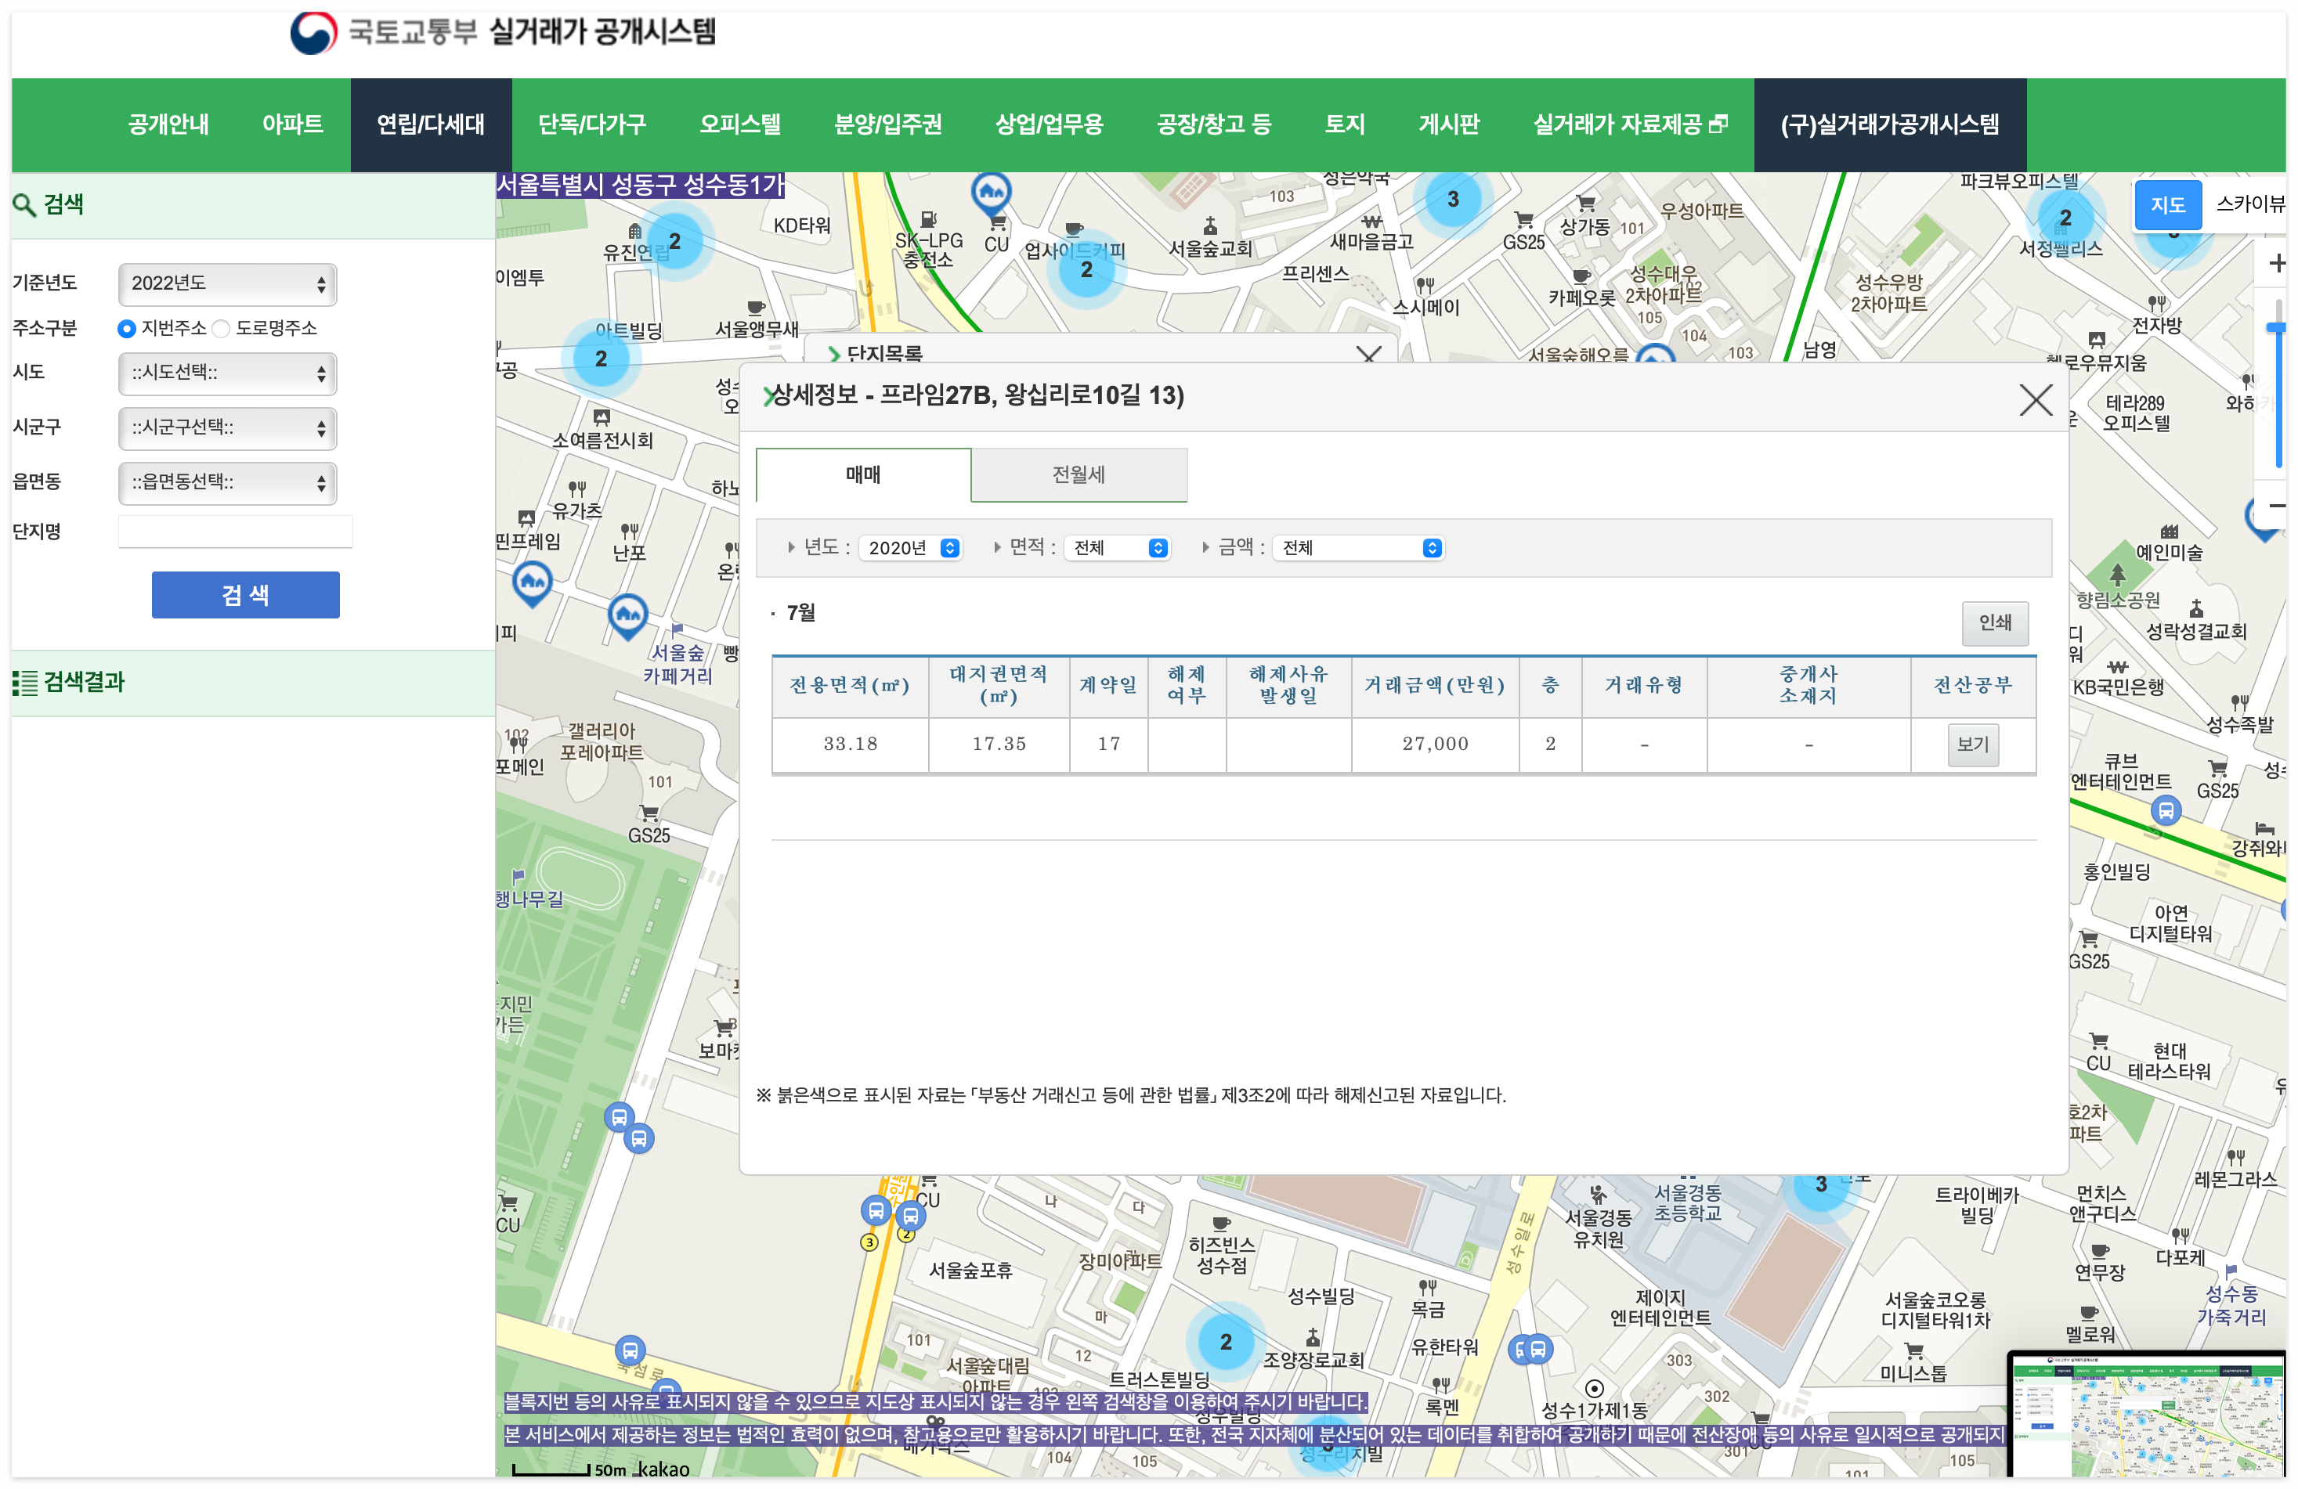2298x1489 pixels.
Task: Click the blue 검색 button
Action: point(245,594)
